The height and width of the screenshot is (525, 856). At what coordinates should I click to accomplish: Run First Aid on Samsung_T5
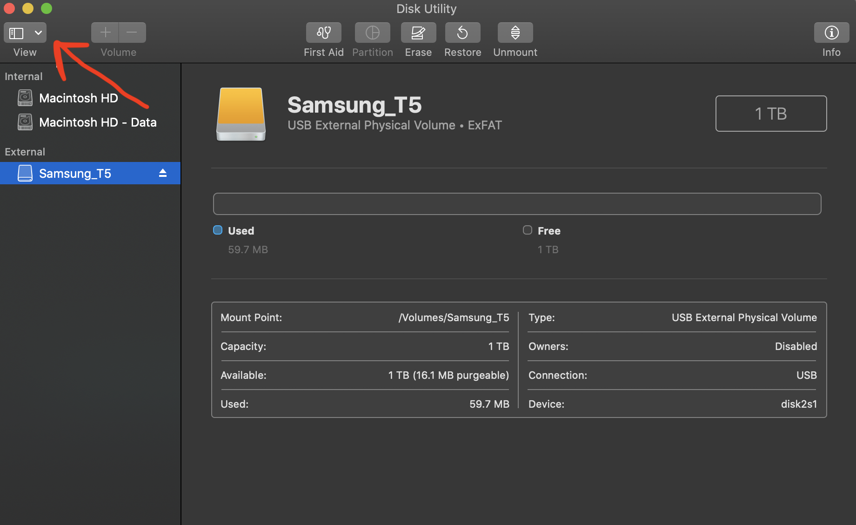tap(323, 33)
